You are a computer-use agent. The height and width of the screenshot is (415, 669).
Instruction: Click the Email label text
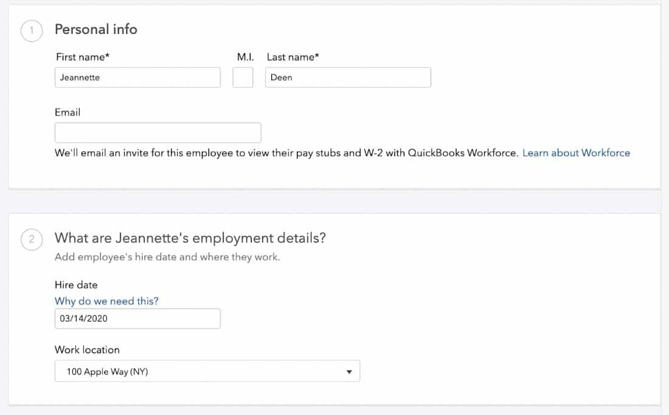coord(68,112)
